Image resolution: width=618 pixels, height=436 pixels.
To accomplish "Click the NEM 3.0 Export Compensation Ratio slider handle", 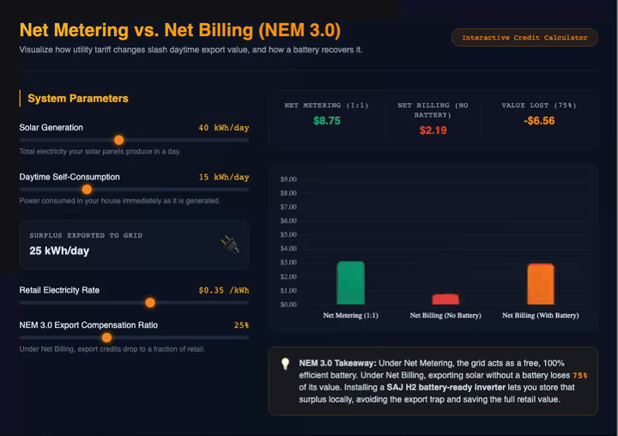I will click(106, 337).
